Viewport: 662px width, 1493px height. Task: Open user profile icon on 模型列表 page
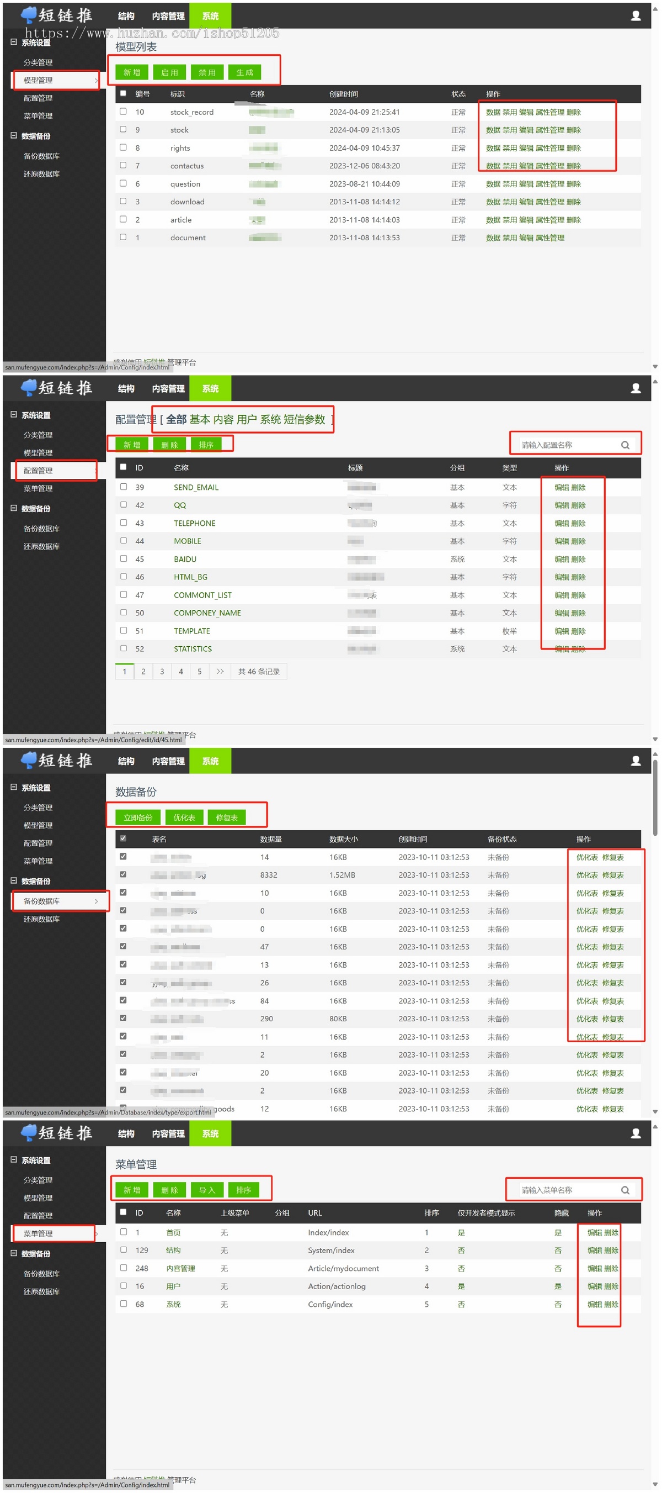pos(635,15)
